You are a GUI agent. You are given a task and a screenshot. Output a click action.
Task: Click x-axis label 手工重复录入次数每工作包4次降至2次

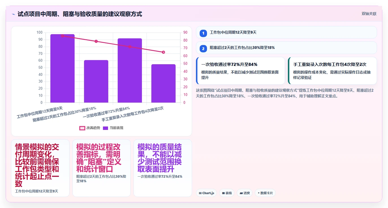[x=133, y=114]
